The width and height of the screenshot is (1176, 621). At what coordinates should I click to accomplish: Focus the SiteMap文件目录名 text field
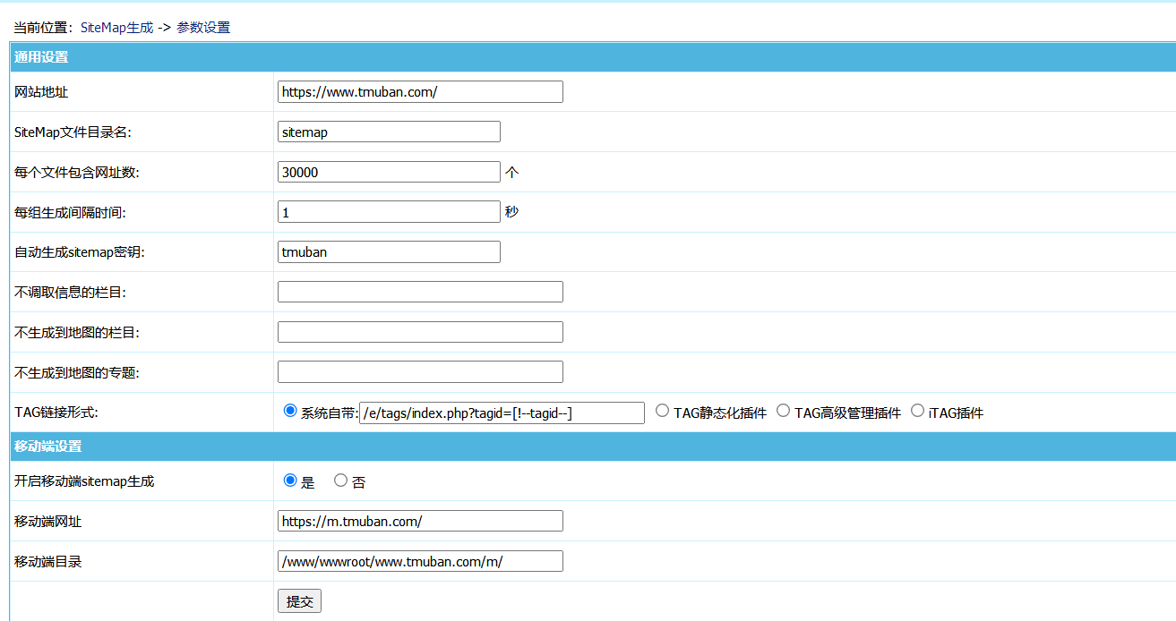click(x=389, y=132)
